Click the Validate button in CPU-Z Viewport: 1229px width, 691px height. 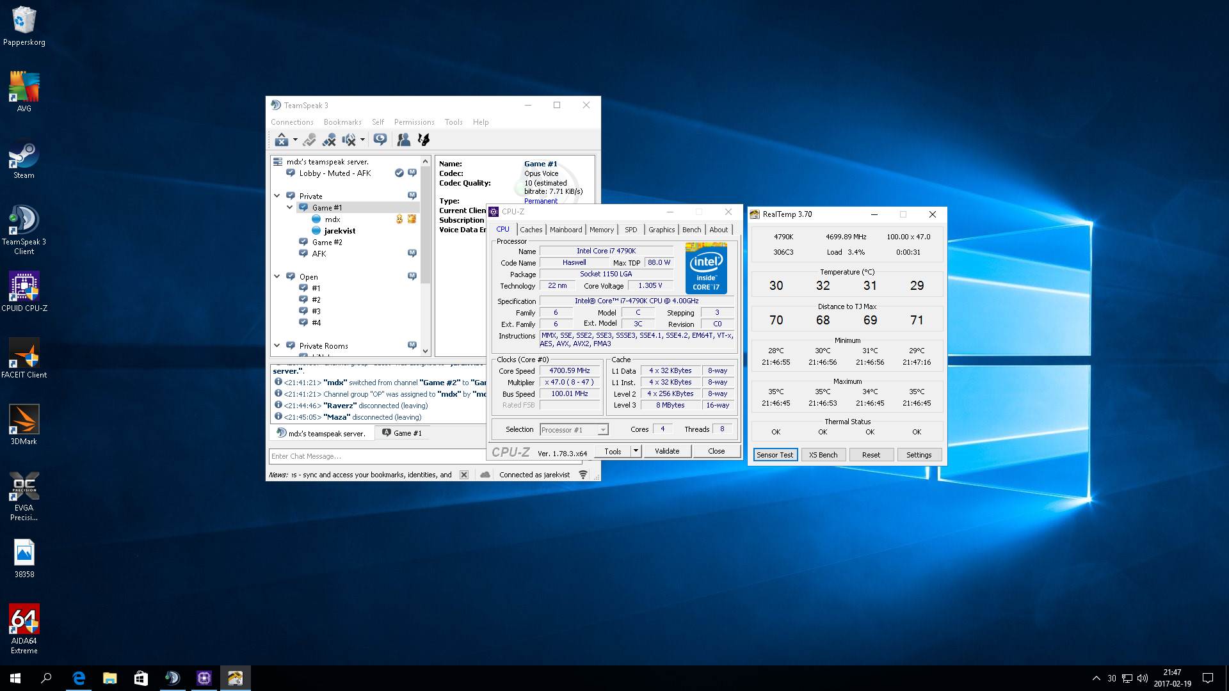click(x=667, y=451)
